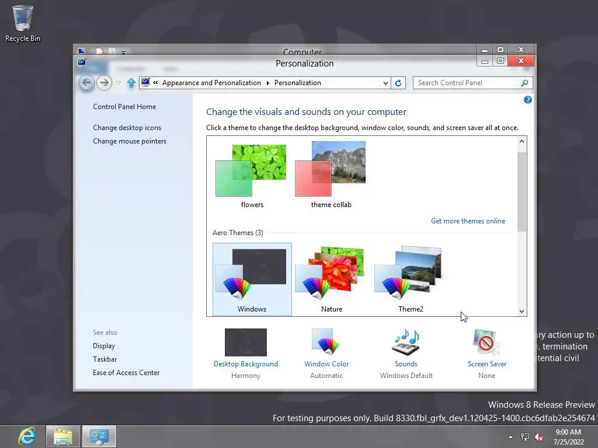Select the theme collab theme
Image resolution: width=598 pixels, height=448 pixels.
[x=331, y=175]
